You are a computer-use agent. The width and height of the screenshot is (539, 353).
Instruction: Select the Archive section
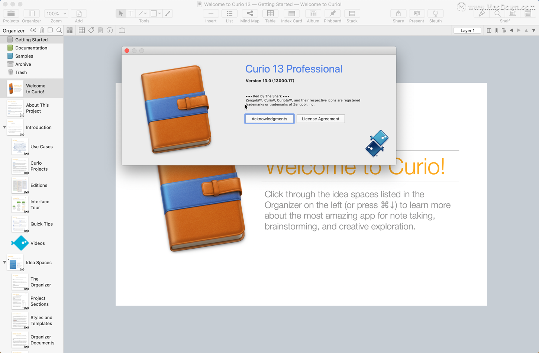tap(32, 64)
